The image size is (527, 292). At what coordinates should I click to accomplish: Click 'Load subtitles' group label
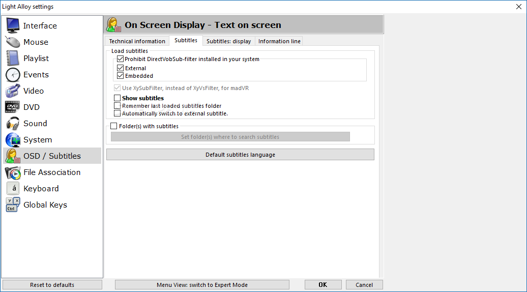tap(130, 51)
